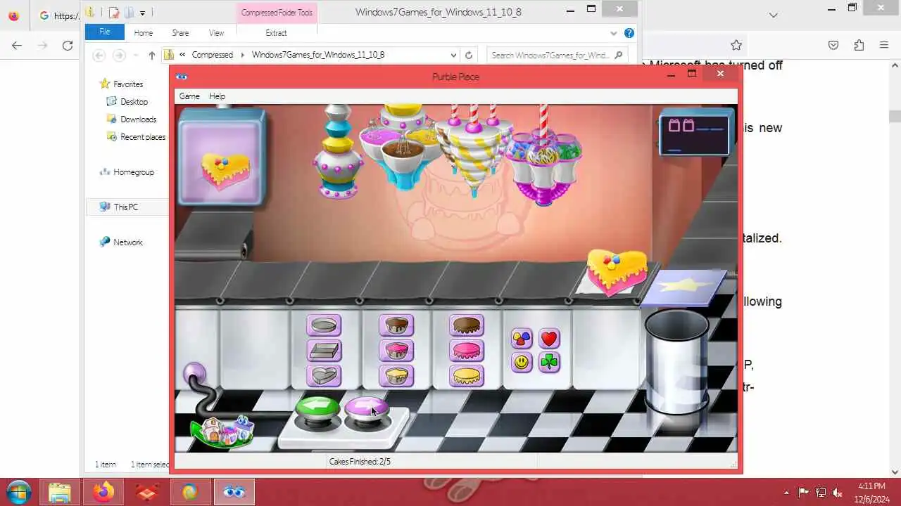Apply the yellow icing
901x506 pixels.
467,376
